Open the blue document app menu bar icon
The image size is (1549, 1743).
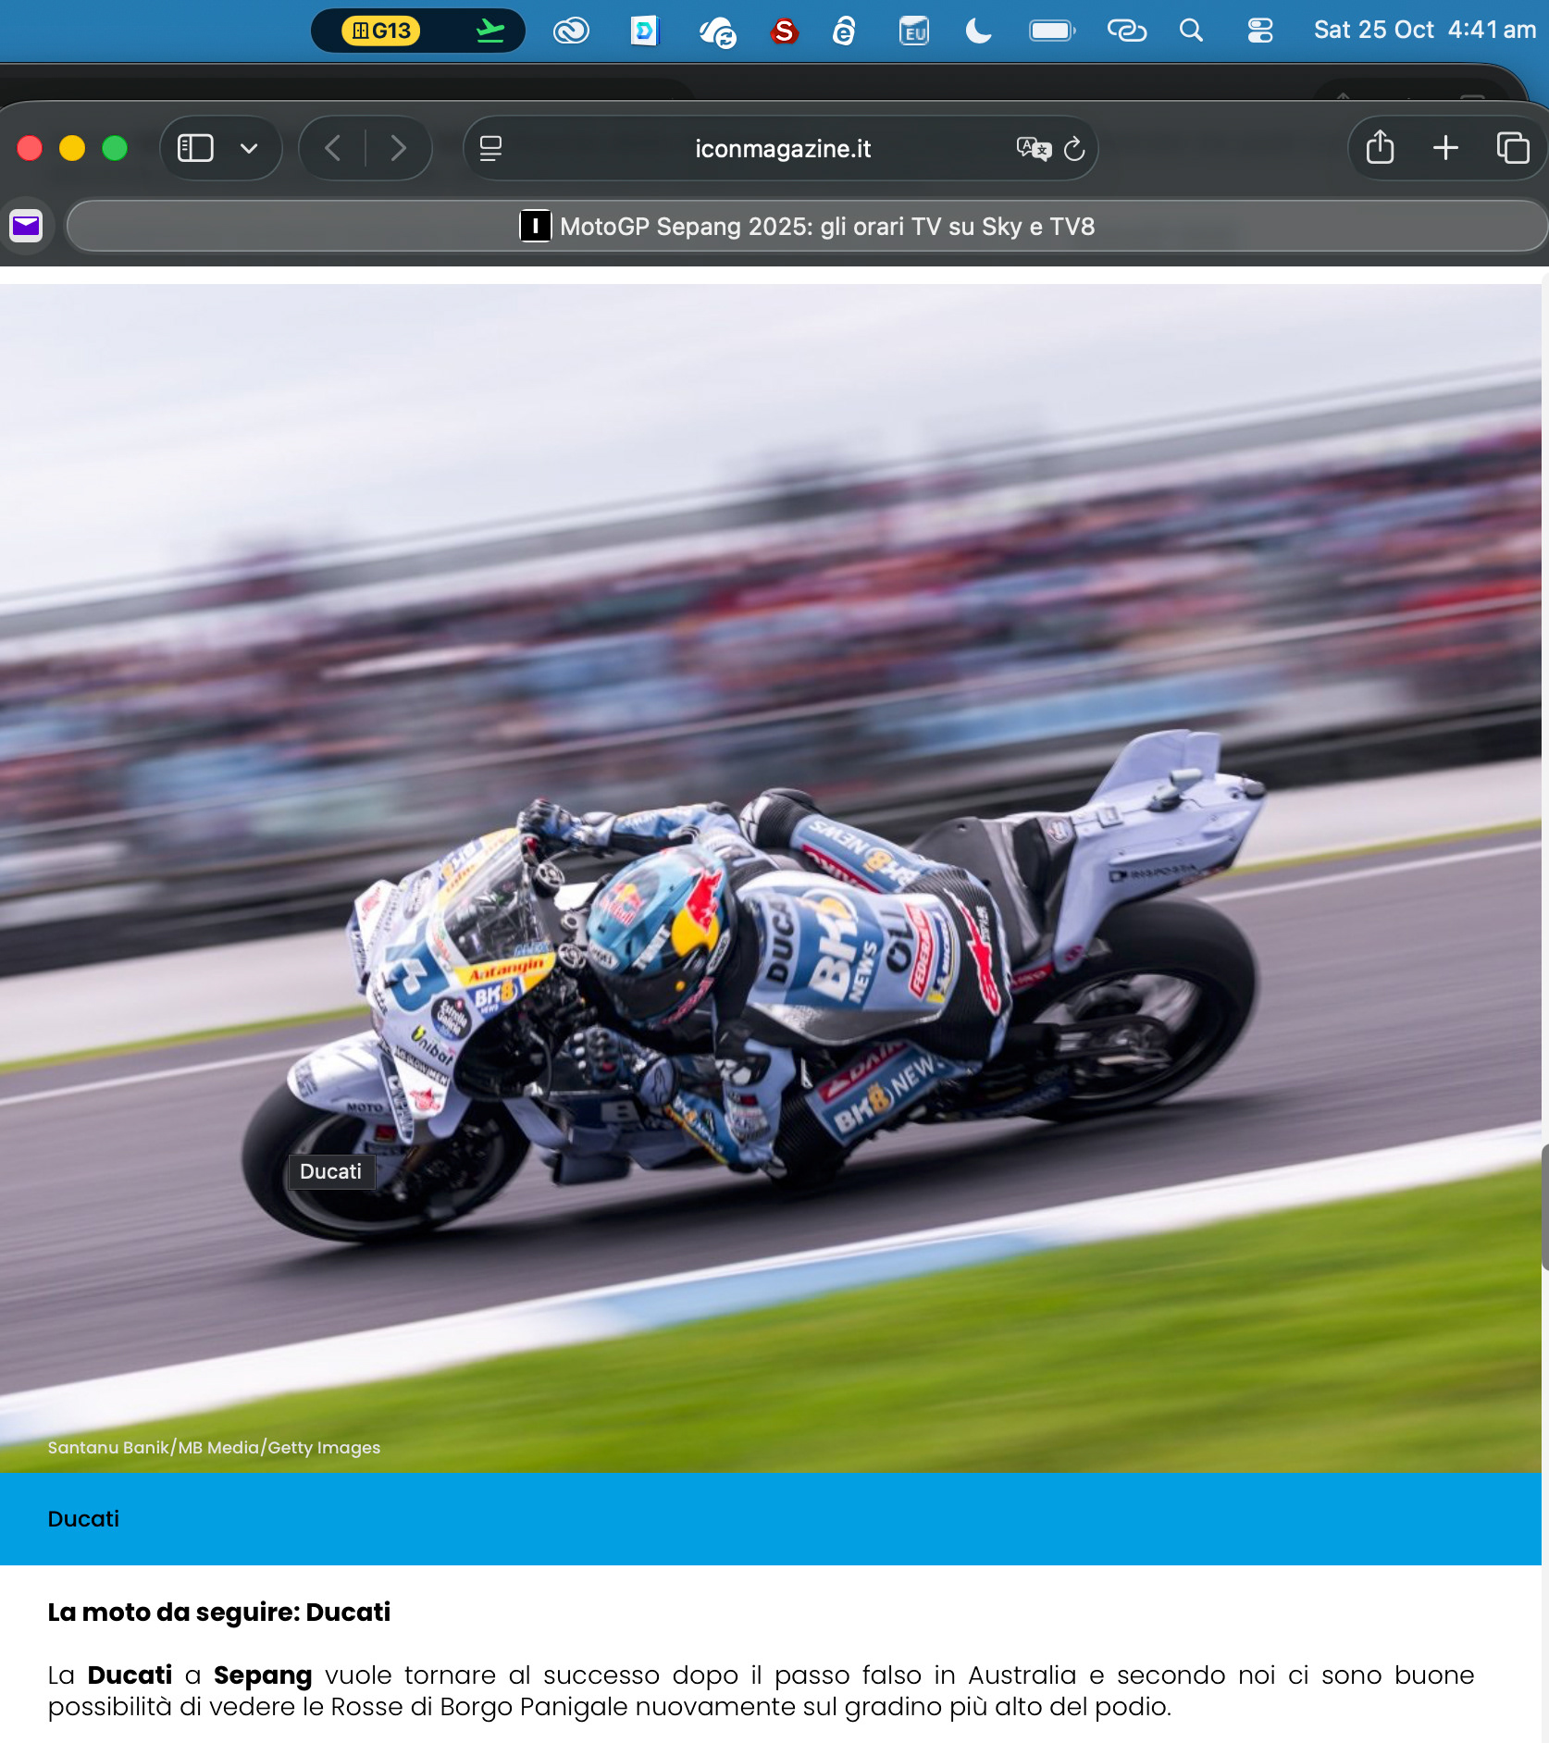[644, 31]
